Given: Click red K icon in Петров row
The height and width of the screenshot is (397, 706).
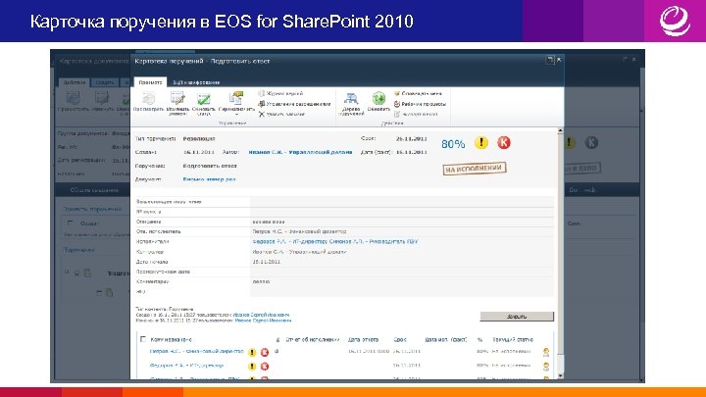Looking at the screenshot, I should [265, 353].
